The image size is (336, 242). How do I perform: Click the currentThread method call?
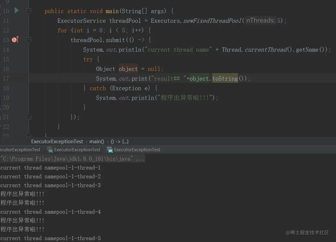click(266, 50)
